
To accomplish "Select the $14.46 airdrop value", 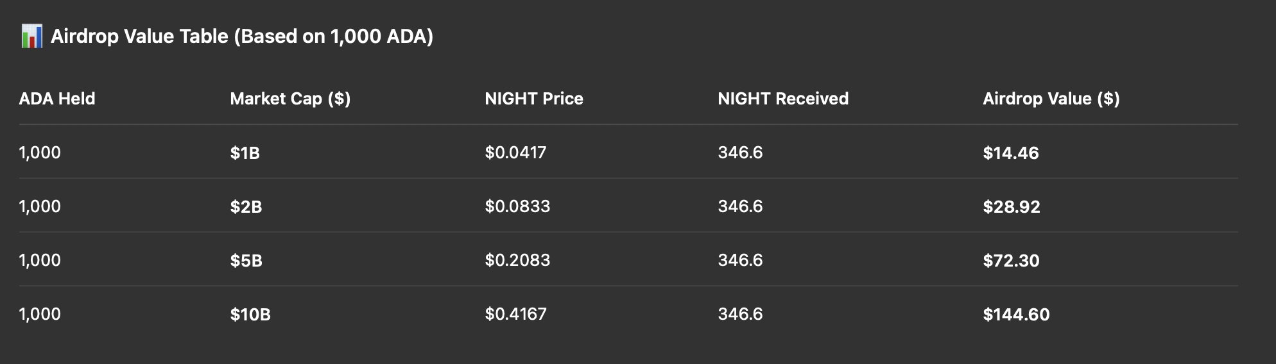I will (x=1011, y=153).
